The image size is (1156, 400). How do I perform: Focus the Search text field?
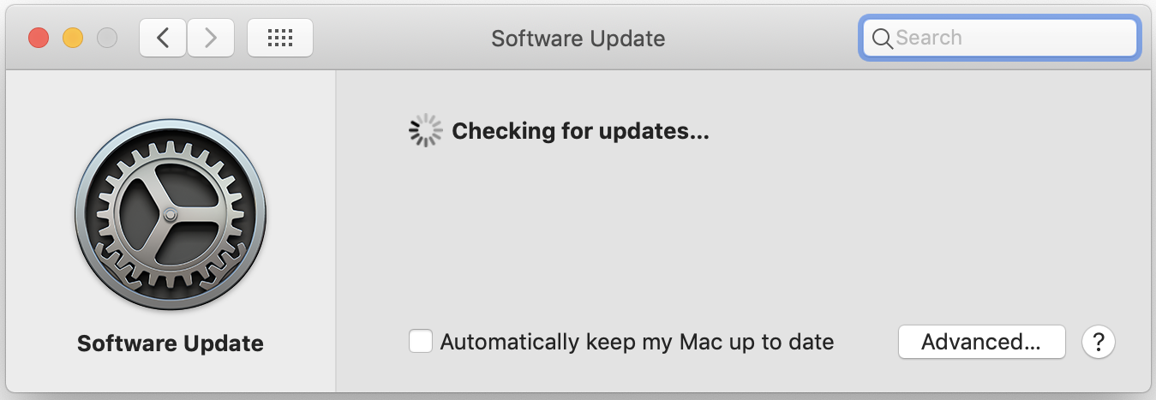(1000, 38)
